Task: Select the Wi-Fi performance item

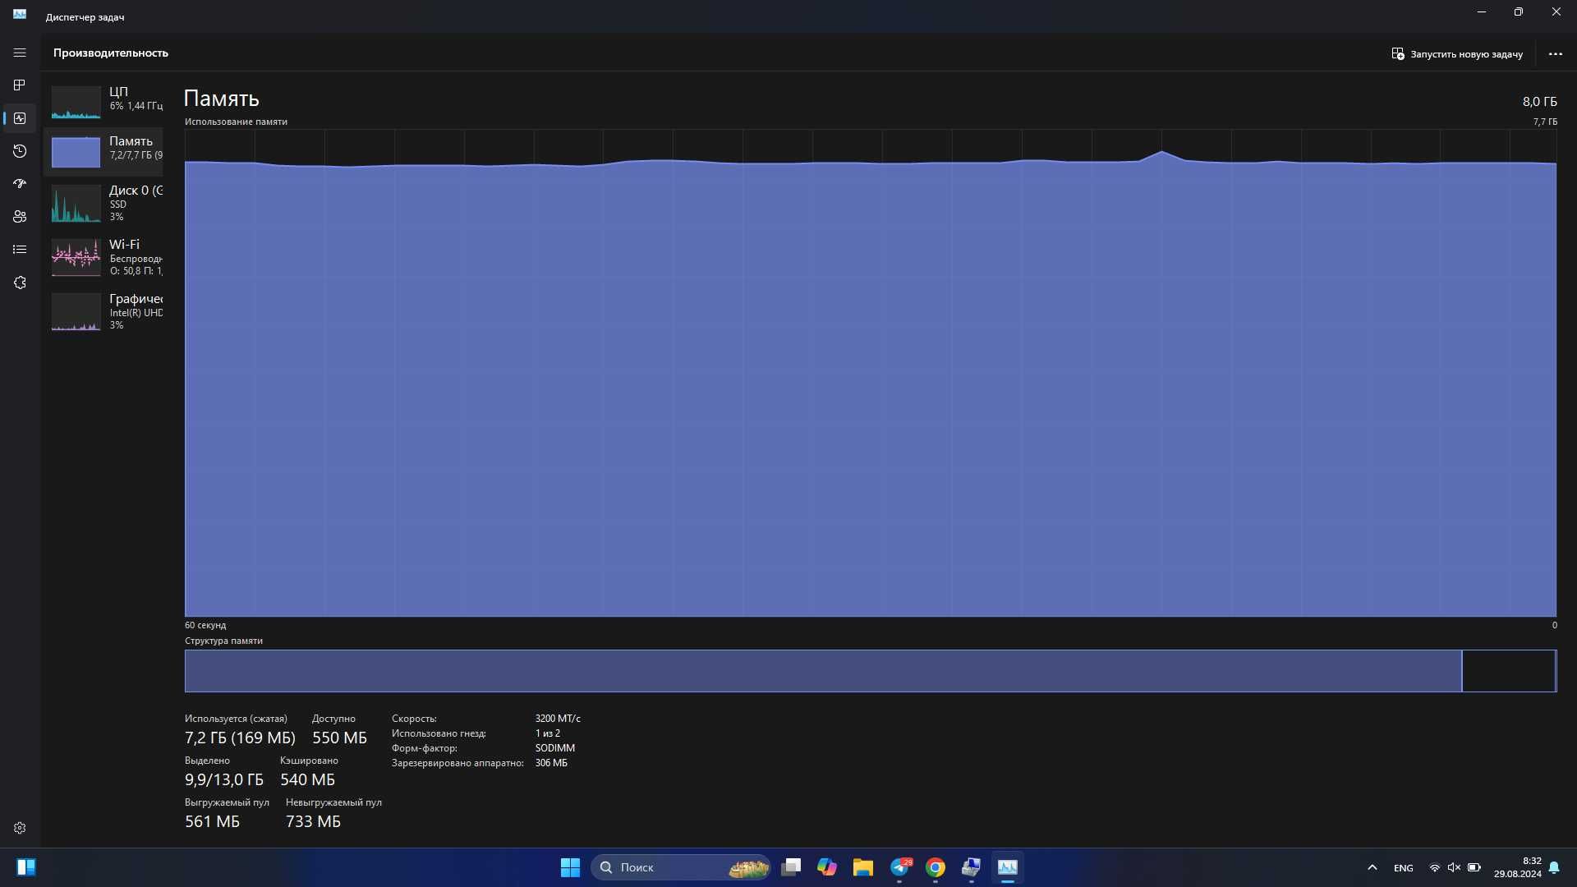Action: 103,257
